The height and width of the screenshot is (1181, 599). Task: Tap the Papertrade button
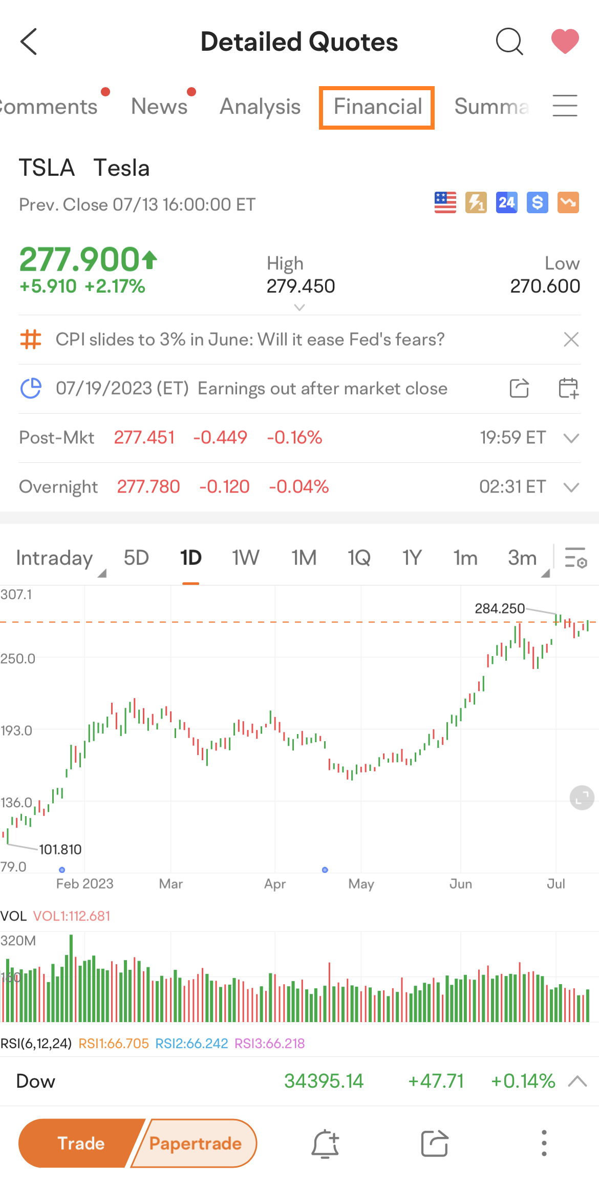[x=195, y=1143]
